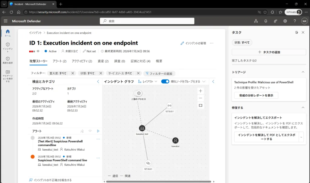Open more options beside incident management
This screenshot has width=310, height=183.
tap(212, 43)
